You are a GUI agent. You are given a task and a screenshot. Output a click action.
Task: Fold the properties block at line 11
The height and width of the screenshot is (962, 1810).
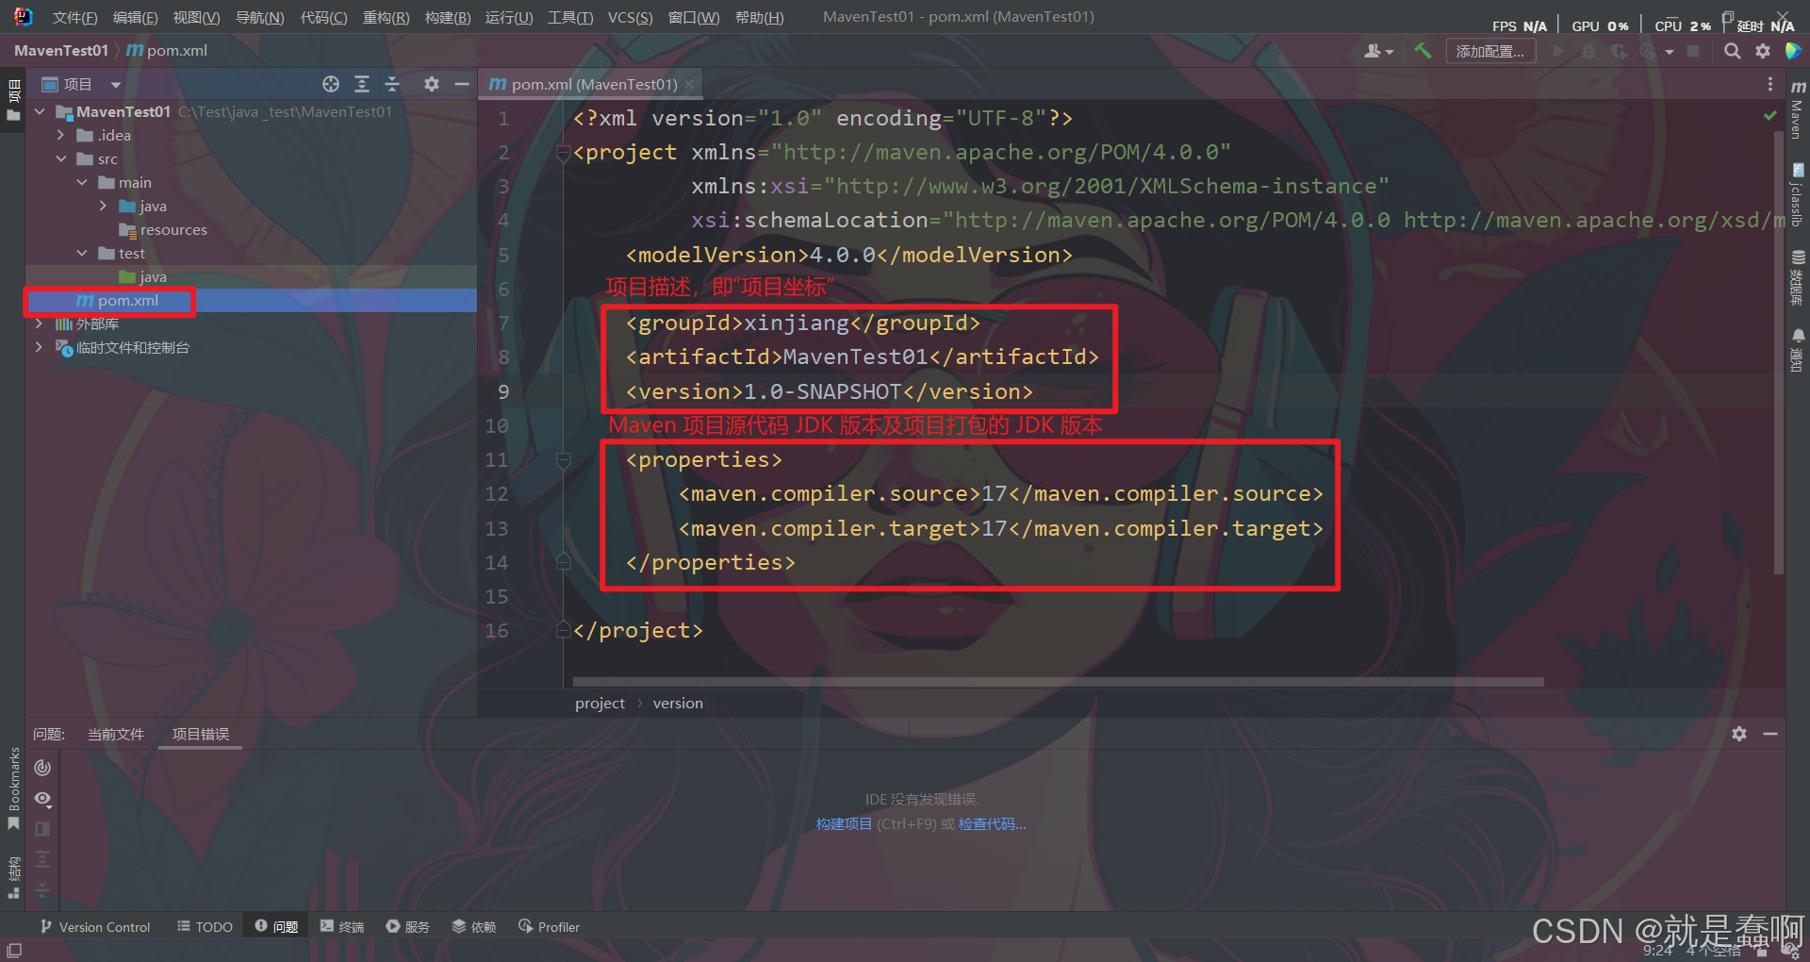pyautogui.click(x=564, y=460)
